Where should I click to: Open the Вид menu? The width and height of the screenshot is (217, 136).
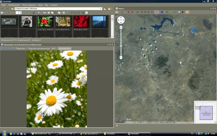click(46, 5)
